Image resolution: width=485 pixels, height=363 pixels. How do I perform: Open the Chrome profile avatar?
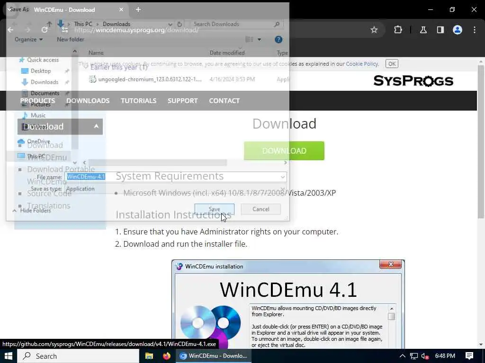click(458, 30)
